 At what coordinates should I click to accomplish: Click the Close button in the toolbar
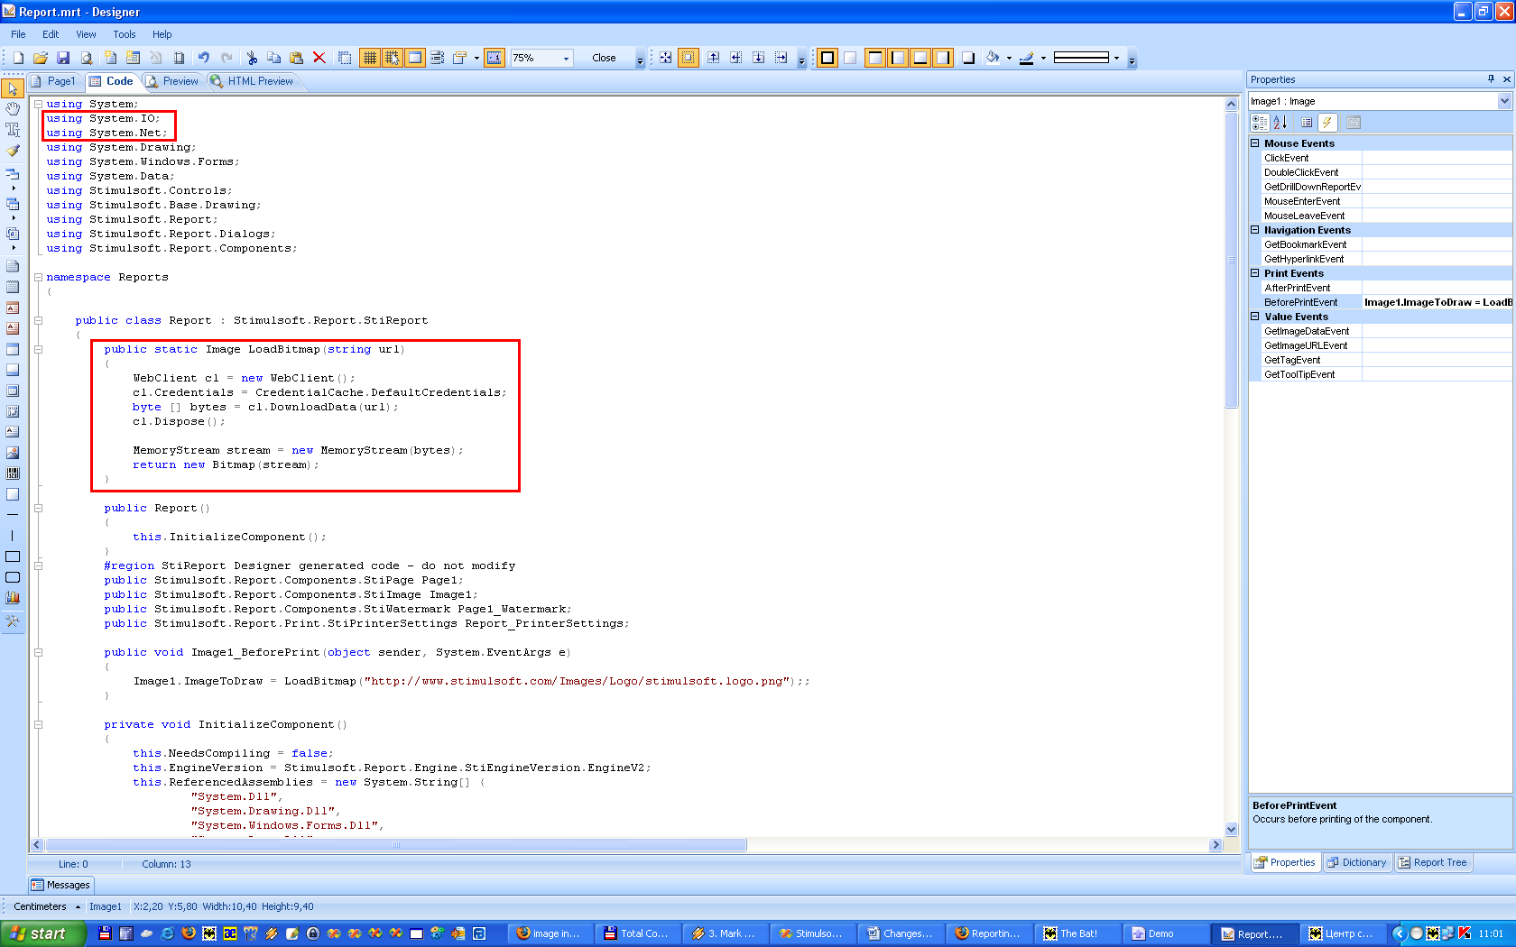[604, 58]
